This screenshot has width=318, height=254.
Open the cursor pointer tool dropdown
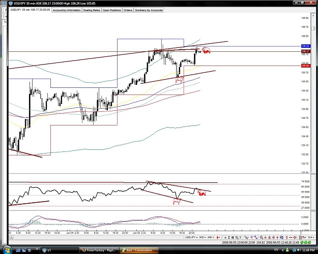pos(247,237)
